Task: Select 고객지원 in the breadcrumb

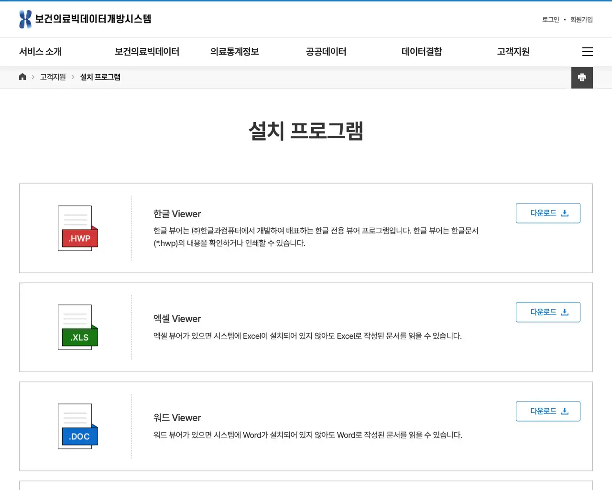Action: tap(53, 77)
